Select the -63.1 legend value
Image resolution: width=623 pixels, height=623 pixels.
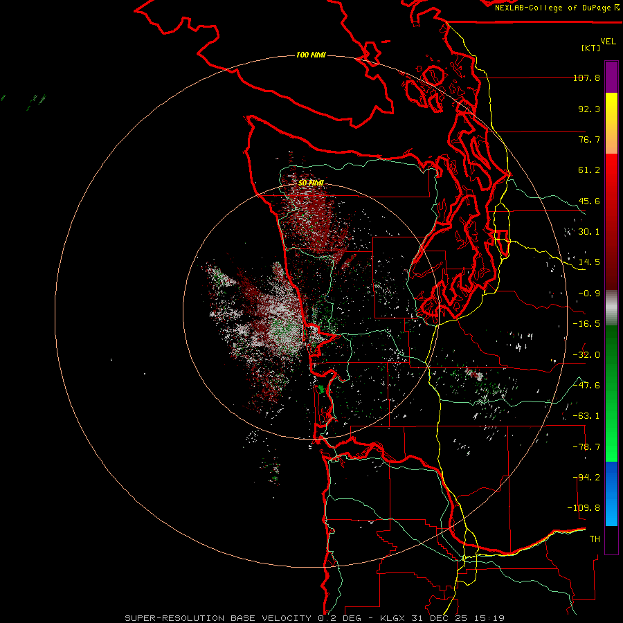coord(586,416)
